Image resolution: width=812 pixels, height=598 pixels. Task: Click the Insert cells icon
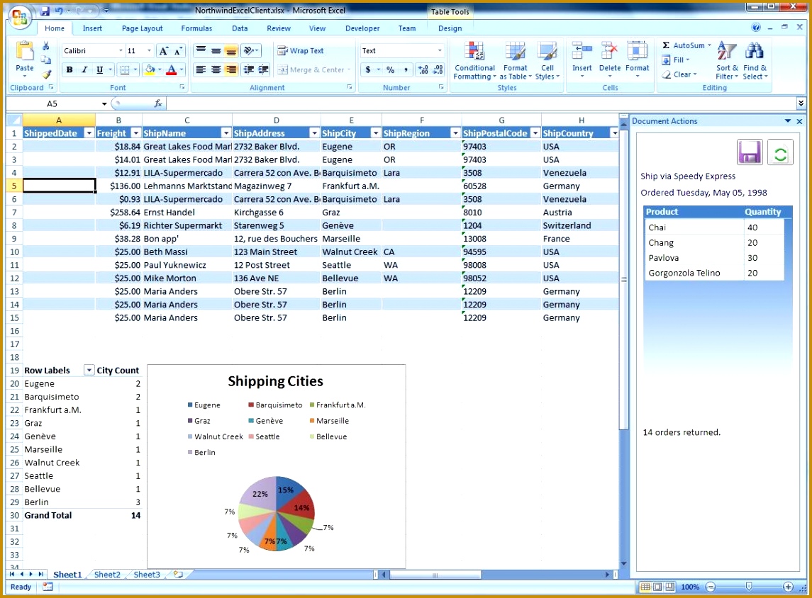[582, 51]
